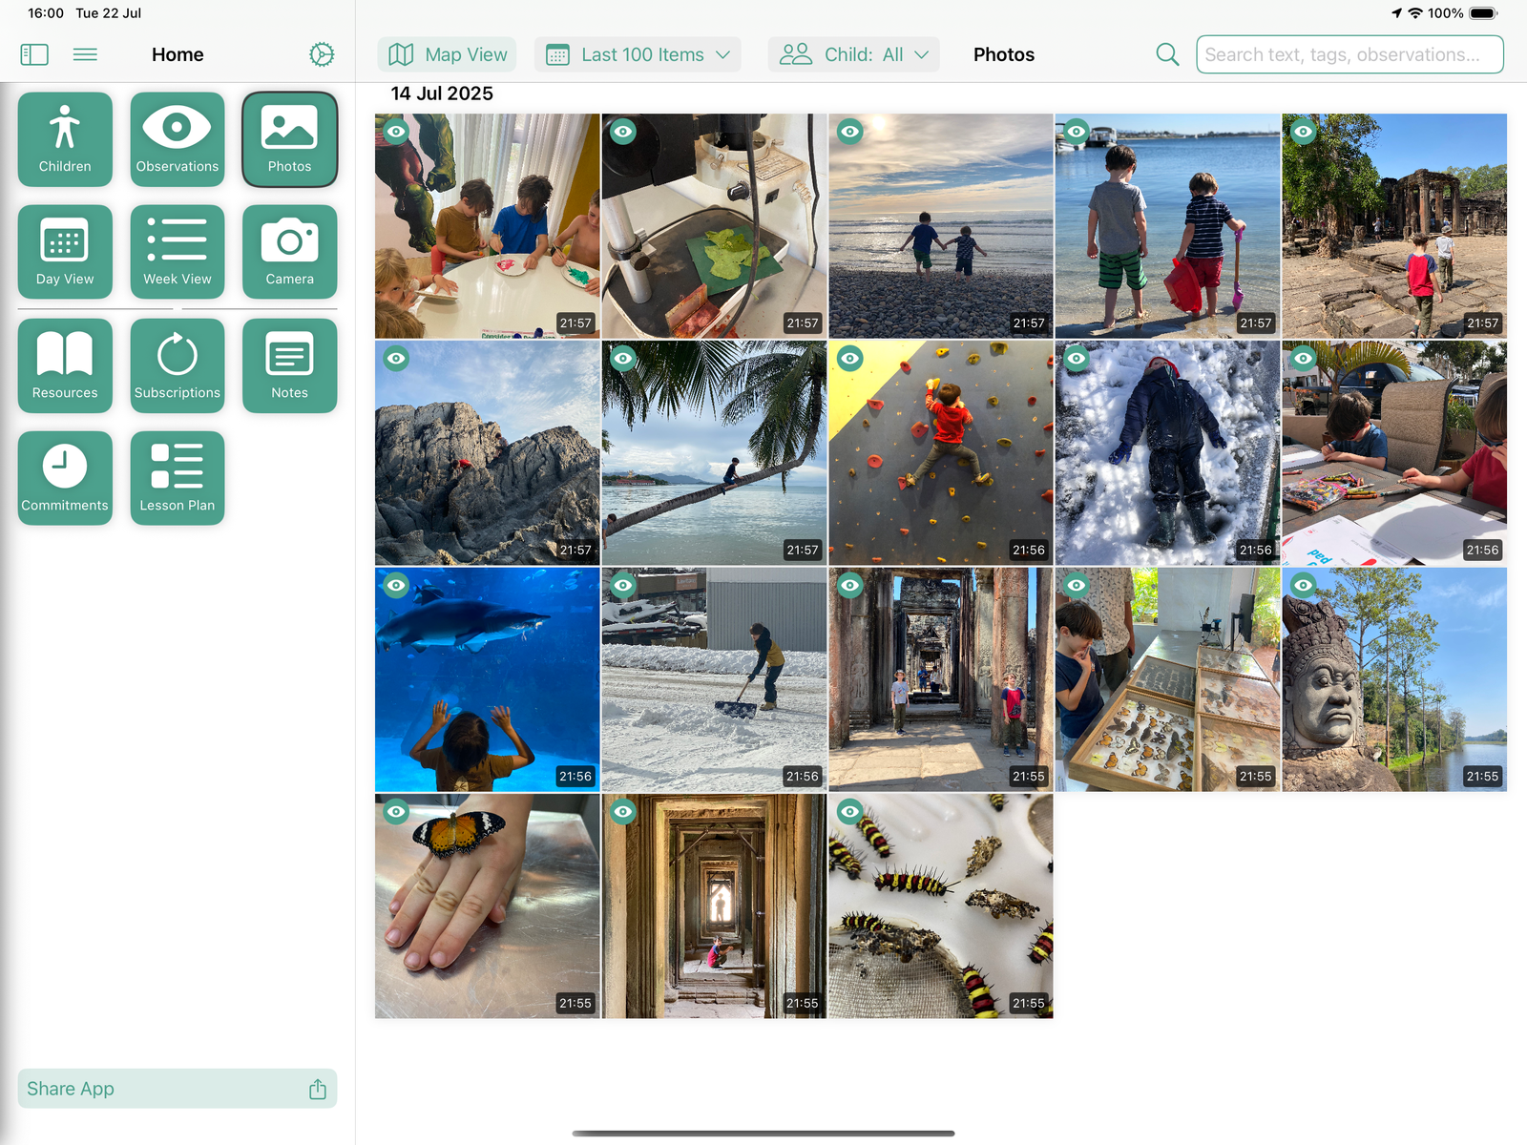
Task: Toggle visibility on the rock climbing photo
Action: [x=849, y=358]
